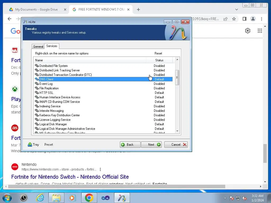Open the Chrome tab search chevron
Viewport: 271px width, 203px height.
pyautogui.click(x=236, y=10)
